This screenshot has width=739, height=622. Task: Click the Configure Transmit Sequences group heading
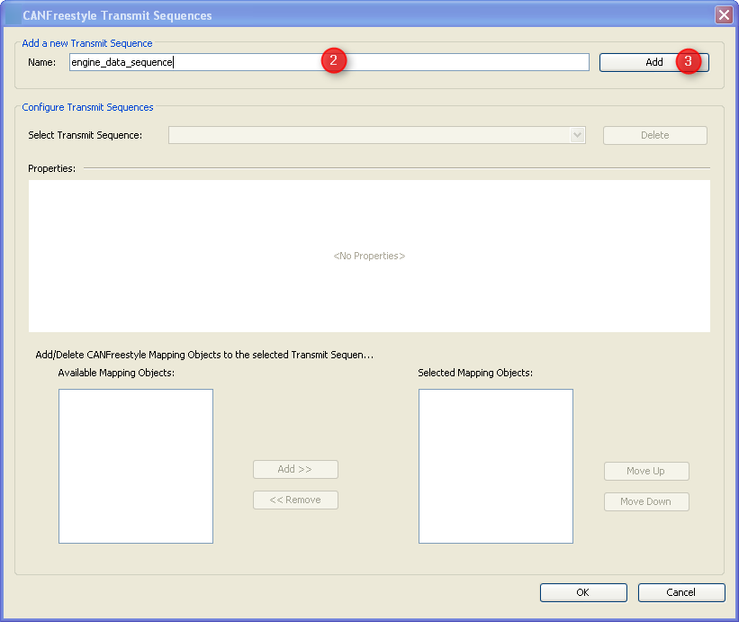click(x=87, y=107)
